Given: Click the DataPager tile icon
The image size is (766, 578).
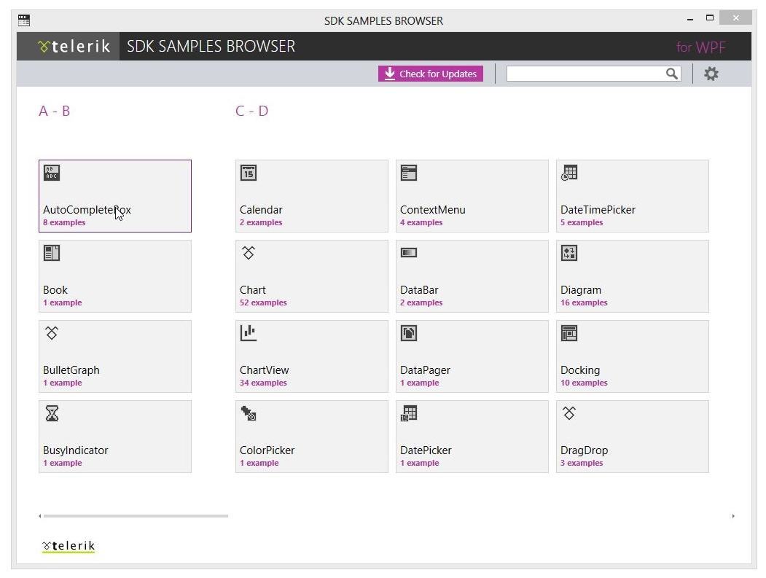Looking at the screenshot, I should pos(409,333).
